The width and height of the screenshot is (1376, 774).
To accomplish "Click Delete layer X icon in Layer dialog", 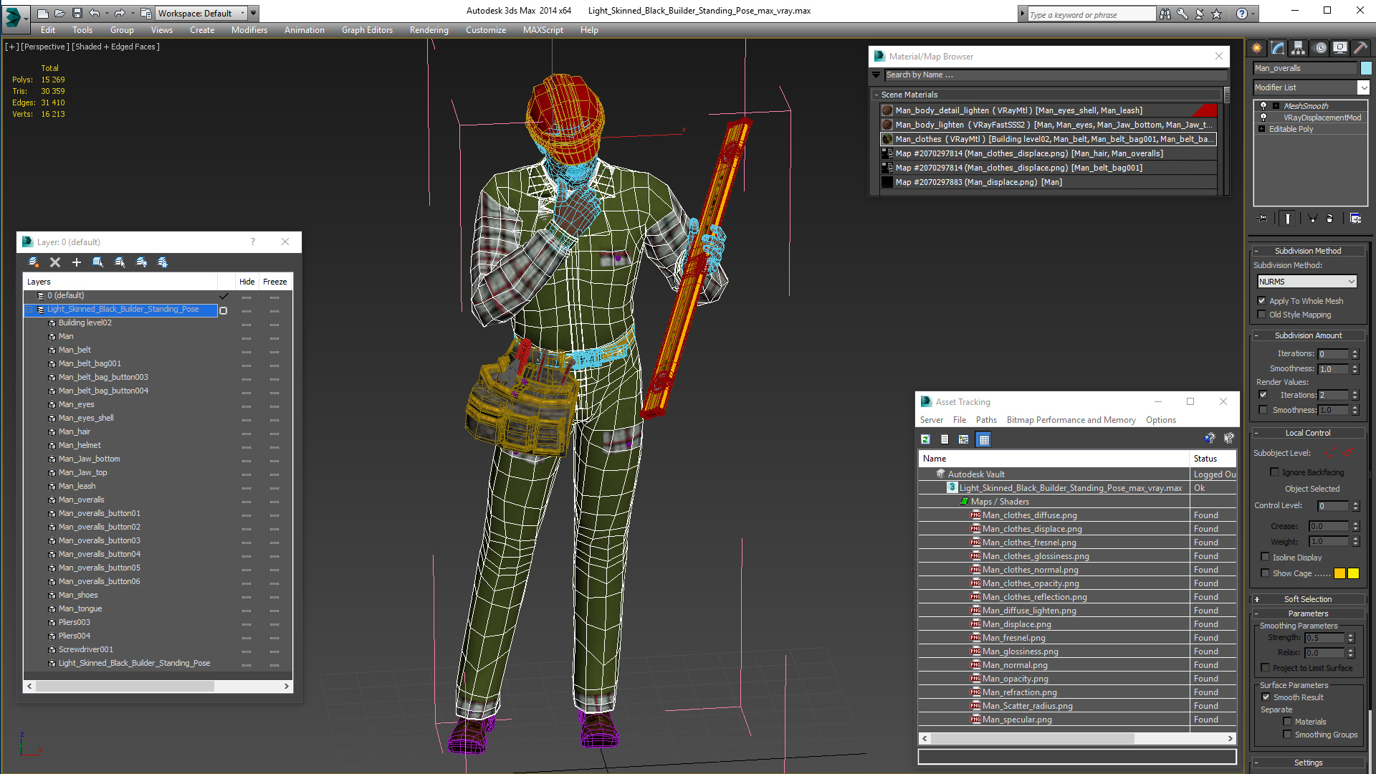I will [55, 262].
